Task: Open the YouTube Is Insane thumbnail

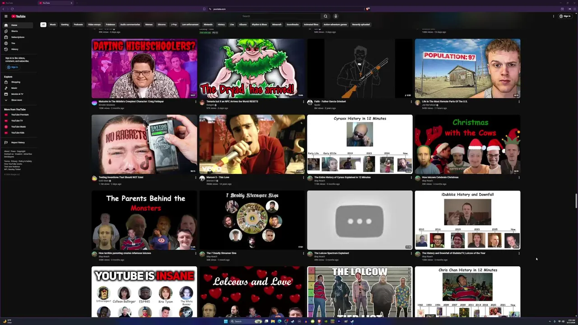Action: 144,292
